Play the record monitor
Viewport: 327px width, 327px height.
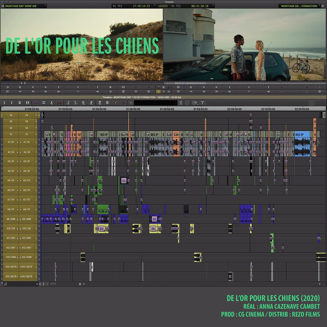pyautogui.click(x=249, y=87)
